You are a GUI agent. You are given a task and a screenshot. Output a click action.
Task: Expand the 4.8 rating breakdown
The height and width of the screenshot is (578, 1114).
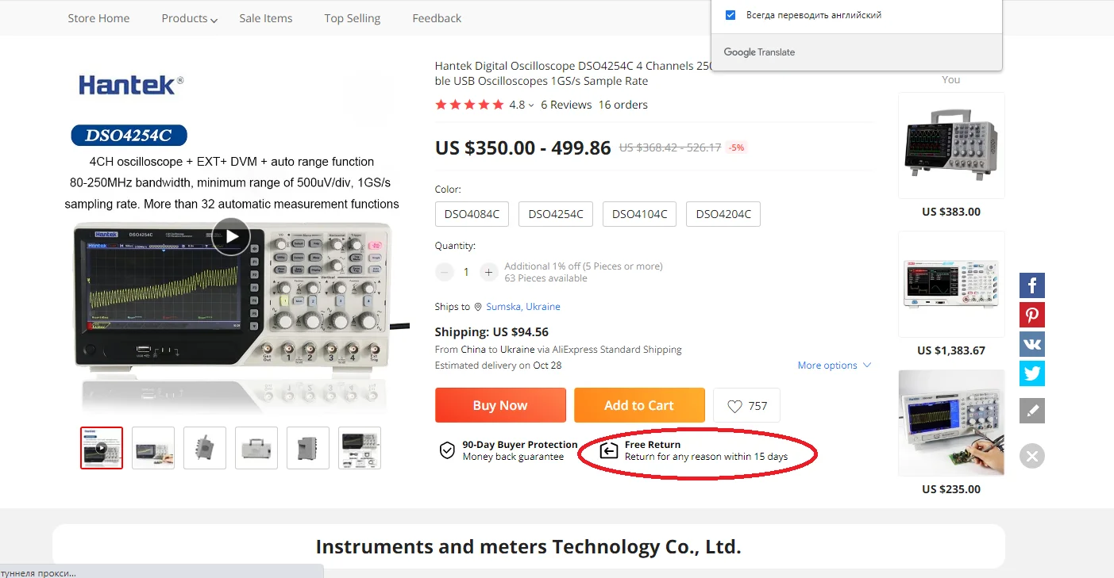pyautogui.click(x=521, y=105)
